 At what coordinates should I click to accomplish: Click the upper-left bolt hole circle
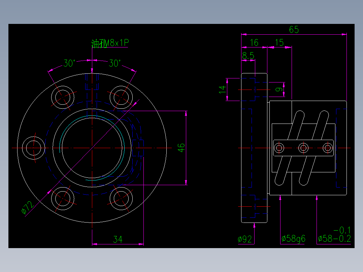tap(63, 97)
